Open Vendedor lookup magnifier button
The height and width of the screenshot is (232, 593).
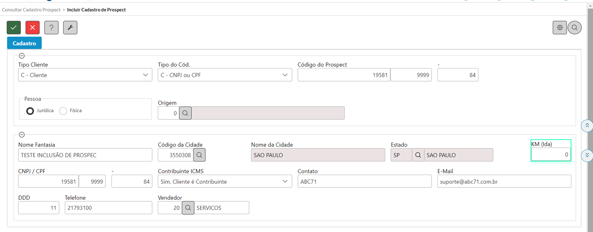[188, 208]
